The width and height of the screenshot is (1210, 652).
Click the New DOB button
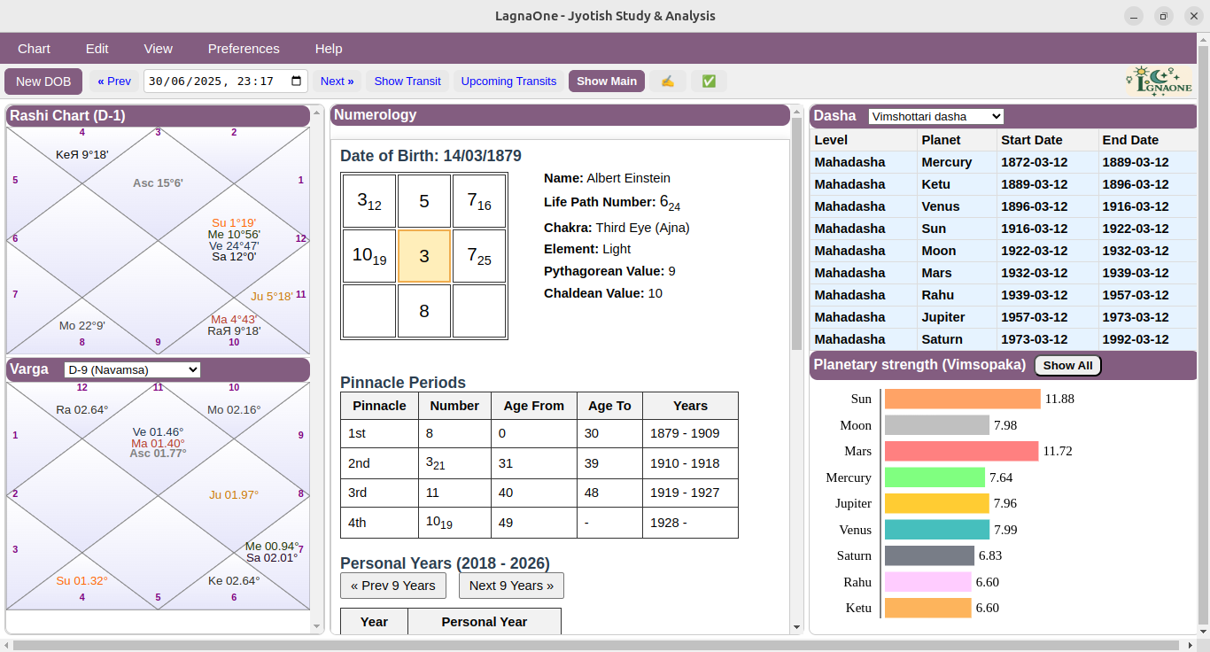pyautogui.click(x=43, y=81)
